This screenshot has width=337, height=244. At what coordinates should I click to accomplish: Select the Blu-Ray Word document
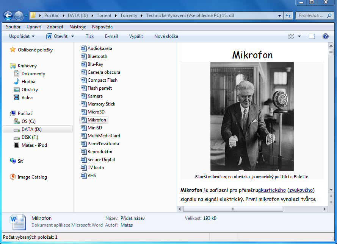[x=95, y=64]
